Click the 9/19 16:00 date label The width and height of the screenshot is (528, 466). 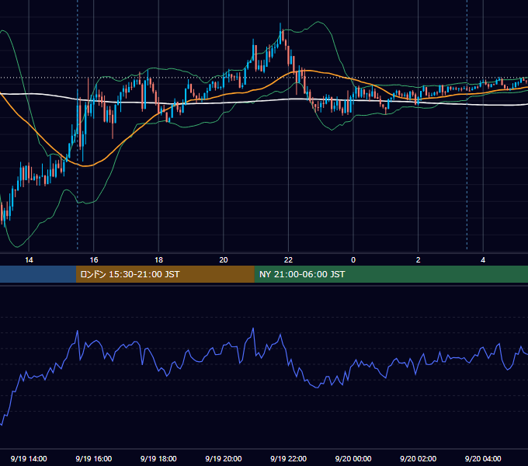pos(94,458)
